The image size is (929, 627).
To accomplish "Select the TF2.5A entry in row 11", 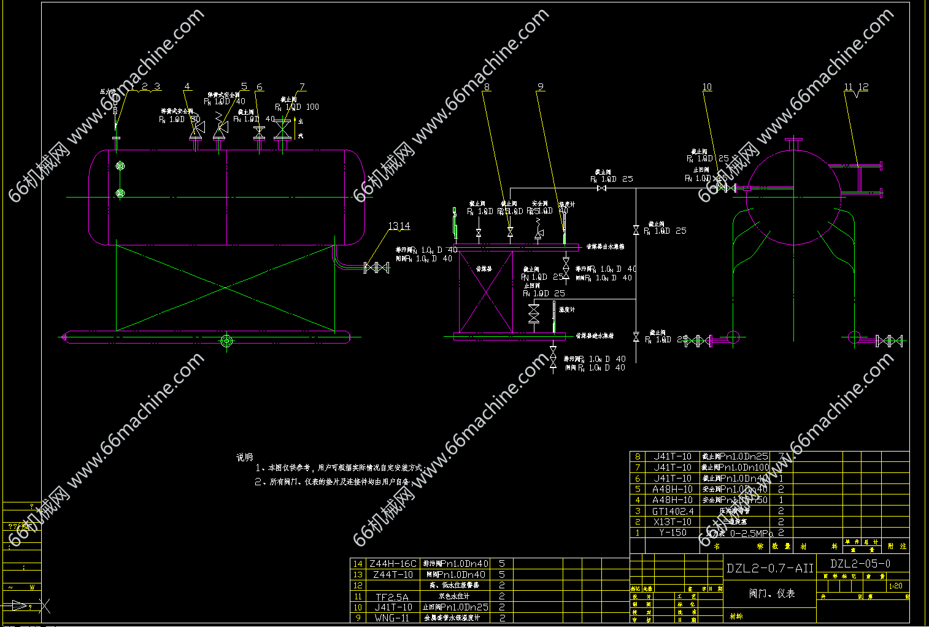I will click(391, 596).
